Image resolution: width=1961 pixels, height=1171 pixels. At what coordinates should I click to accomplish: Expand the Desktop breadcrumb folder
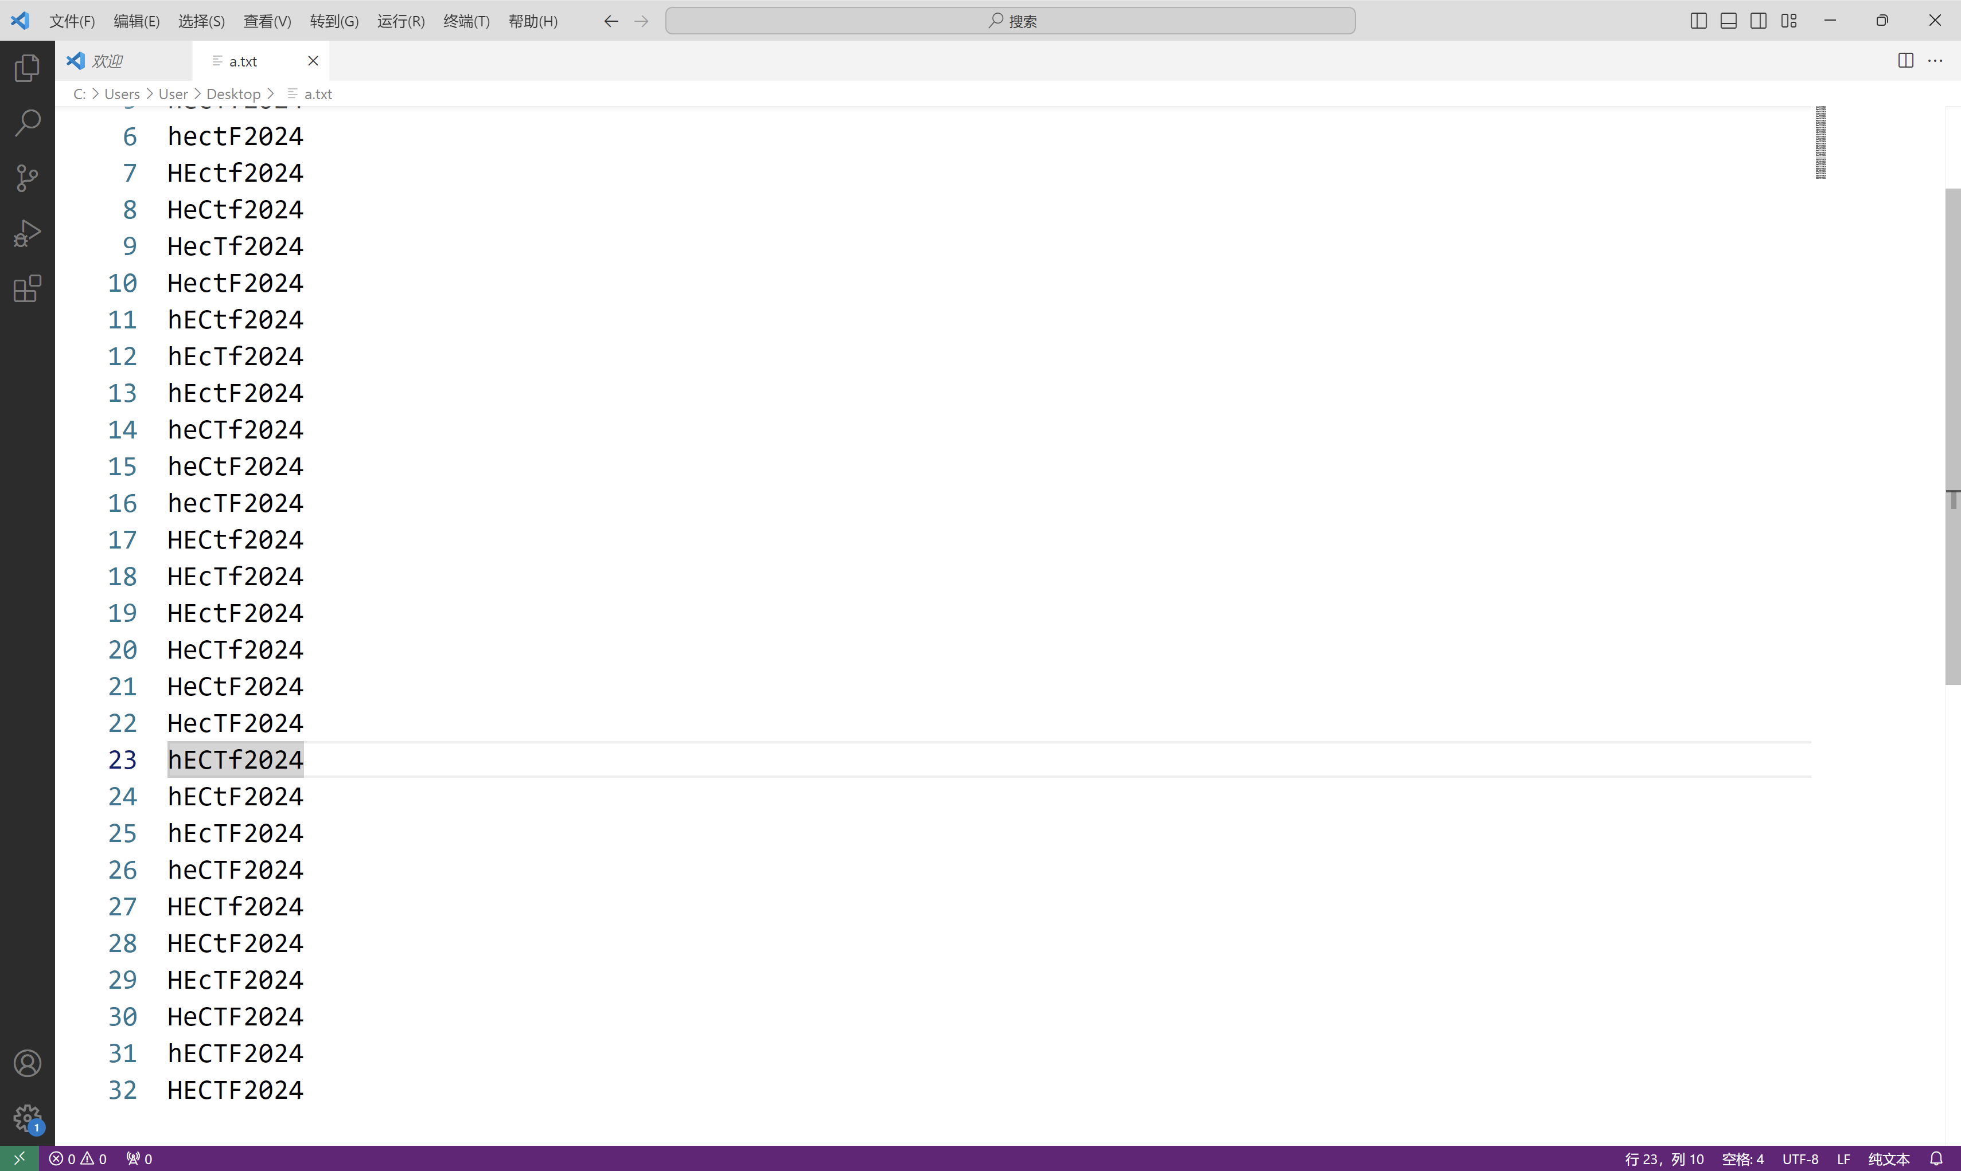[x=233, y=94]
